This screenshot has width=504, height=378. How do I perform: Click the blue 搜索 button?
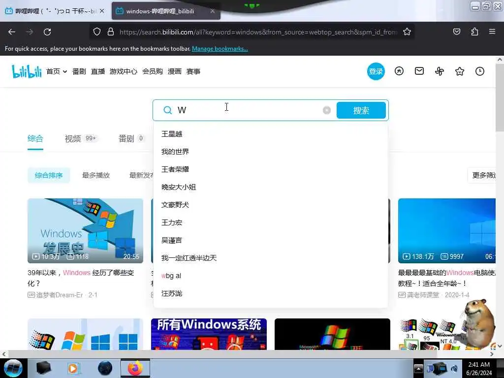[361, 110]
